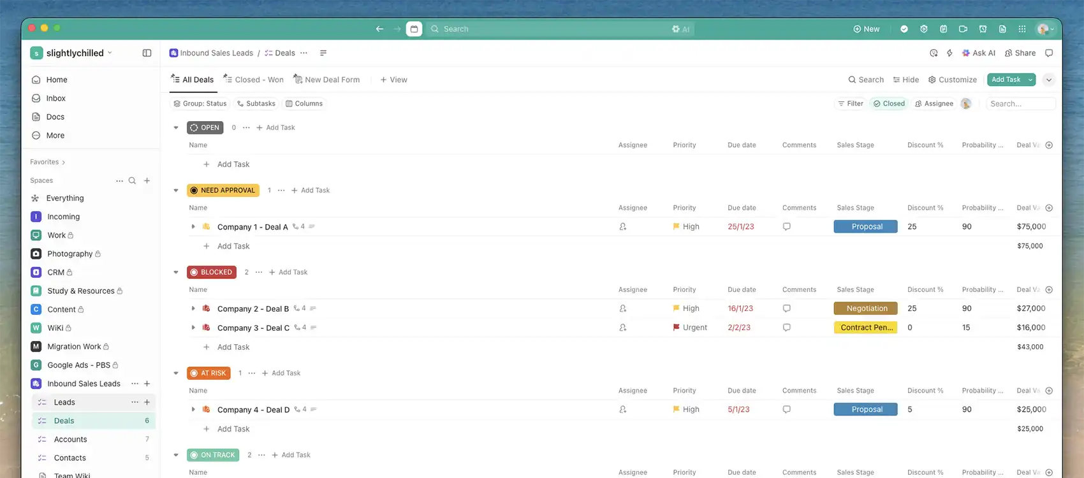The image size is (1084, 478).
Task: Click due date 25/1/23 for Deal A
Action: coord(741,227)
